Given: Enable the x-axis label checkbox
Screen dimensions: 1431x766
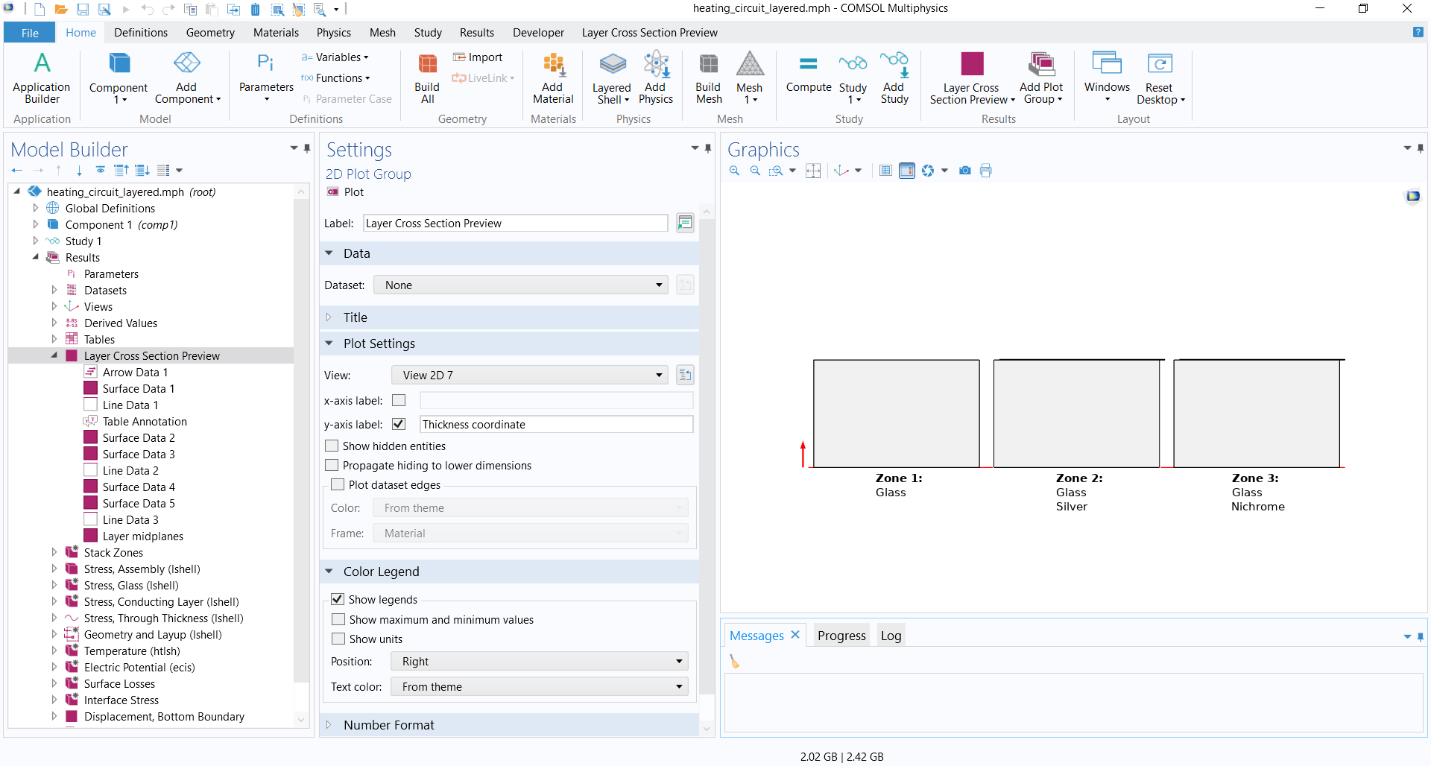Looking at the screenshot, I should click(x=399, y=401).
